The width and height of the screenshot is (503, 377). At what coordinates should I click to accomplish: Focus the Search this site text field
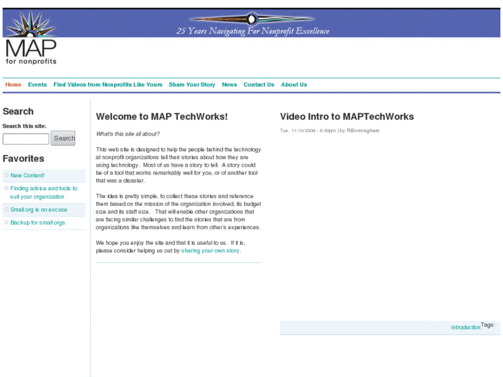pos(26,139)
